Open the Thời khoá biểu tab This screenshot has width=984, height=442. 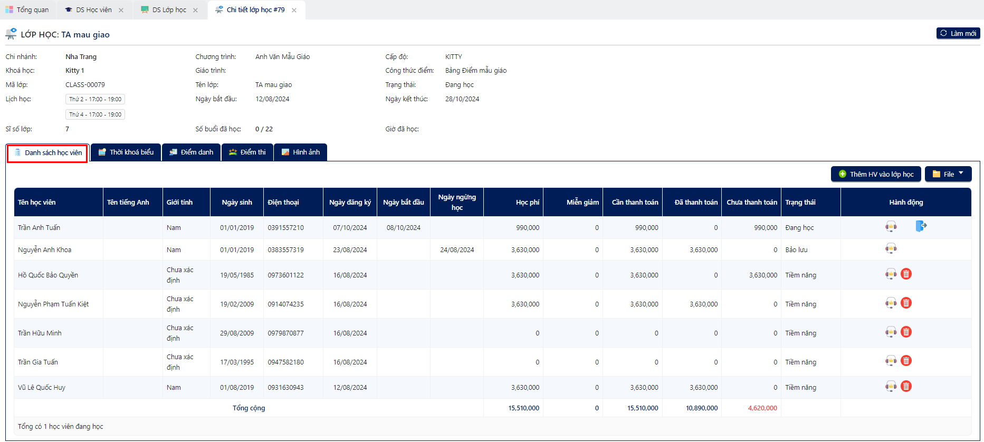126,152
